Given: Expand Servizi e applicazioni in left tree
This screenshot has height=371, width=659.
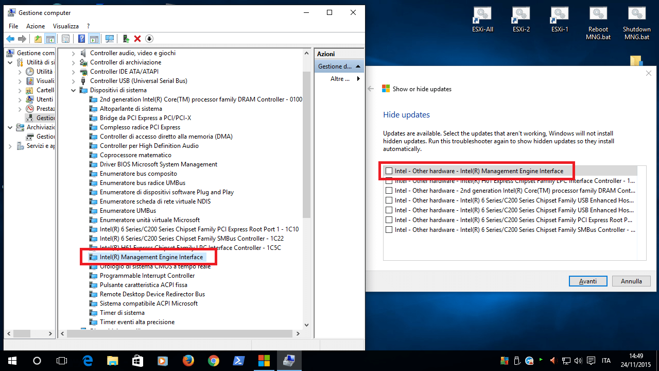Looking at the screenshot, I should pyautogui.click(x=10, y=146).
